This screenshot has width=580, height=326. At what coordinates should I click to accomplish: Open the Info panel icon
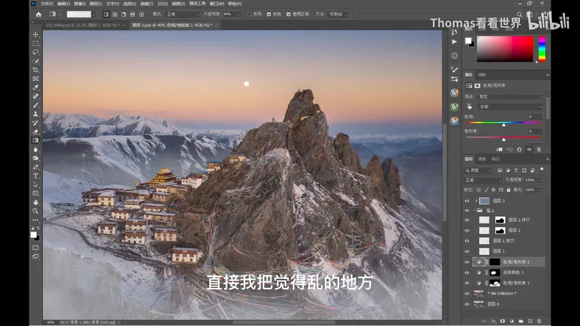(x=454, y=56)
